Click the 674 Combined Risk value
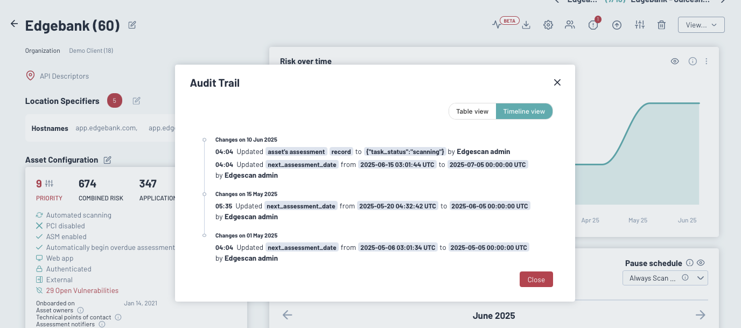 88,184
